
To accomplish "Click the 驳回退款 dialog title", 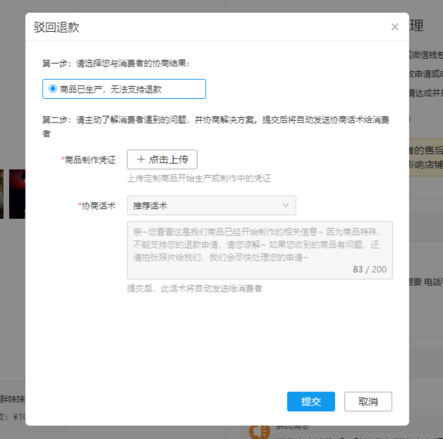I will (x=56, y=27).
